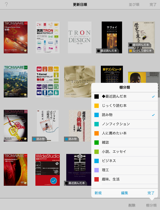The height and width of the screenshot is (210, 160).
Task: Select TRON DESIGN book cover
Action: 80,37
